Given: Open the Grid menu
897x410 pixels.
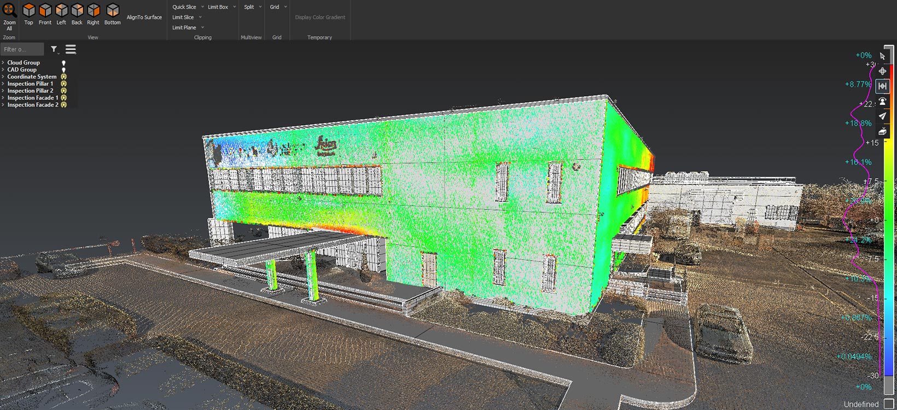Looking at the screenshot, I should (x=275, y=7).
